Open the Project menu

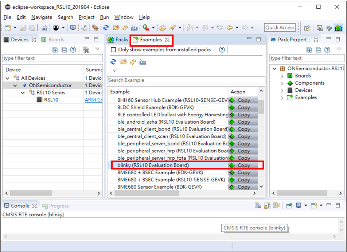(x=86, y=17)
